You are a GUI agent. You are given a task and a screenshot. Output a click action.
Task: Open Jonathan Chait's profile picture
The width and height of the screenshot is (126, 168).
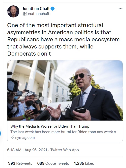[13, 11]
